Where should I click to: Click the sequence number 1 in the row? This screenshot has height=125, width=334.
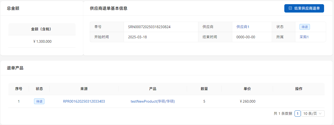tap(19, 101)
